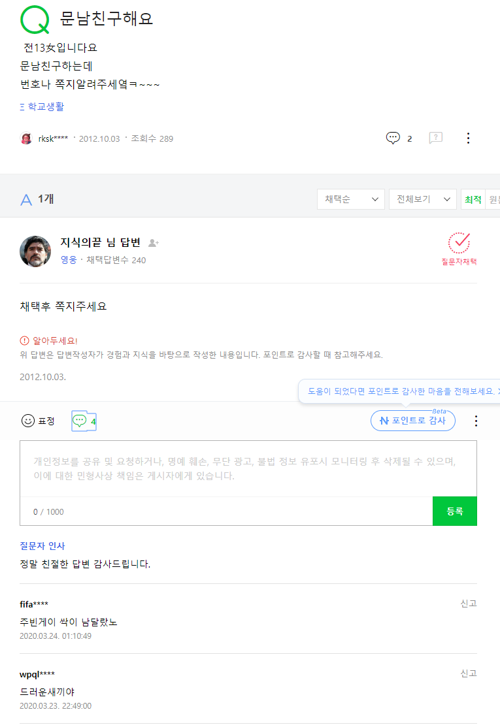
Task: Click the question comment bubble icon
Action: tap(393, 138)
